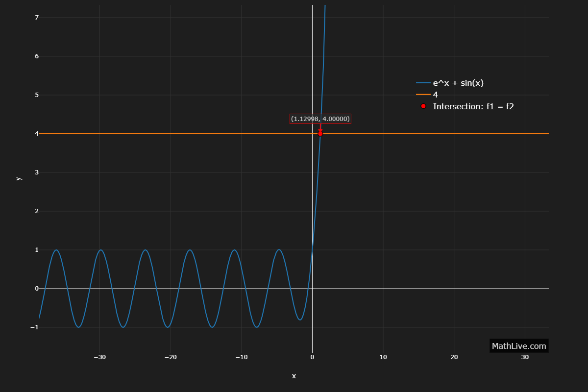This screenshot has width=588, height=392.
Task: Click the −10 tick label on the x-axis
Action: pos(241,357)
